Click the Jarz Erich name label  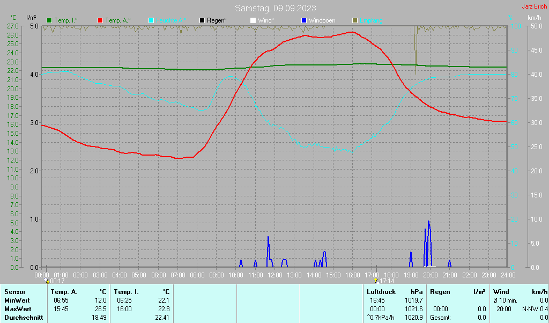(534, 6)
